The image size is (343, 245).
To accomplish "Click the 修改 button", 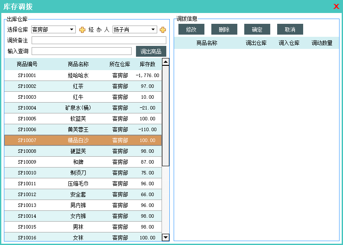I will pyautogui.click(x=191, y=29).
